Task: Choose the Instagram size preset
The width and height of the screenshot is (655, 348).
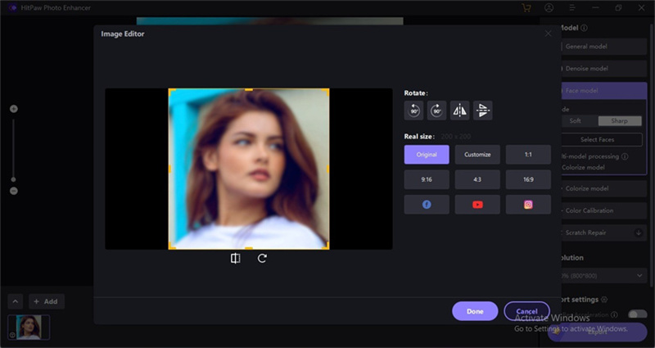Action: point(528,205)
